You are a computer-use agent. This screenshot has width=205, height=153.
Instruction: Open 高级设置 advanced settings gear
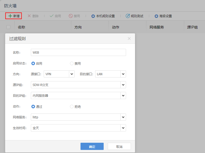point(156,16)
